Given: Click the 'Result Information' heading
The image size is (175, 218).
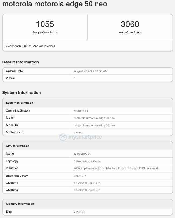Looking at the screenshot, I should point(20,62).
